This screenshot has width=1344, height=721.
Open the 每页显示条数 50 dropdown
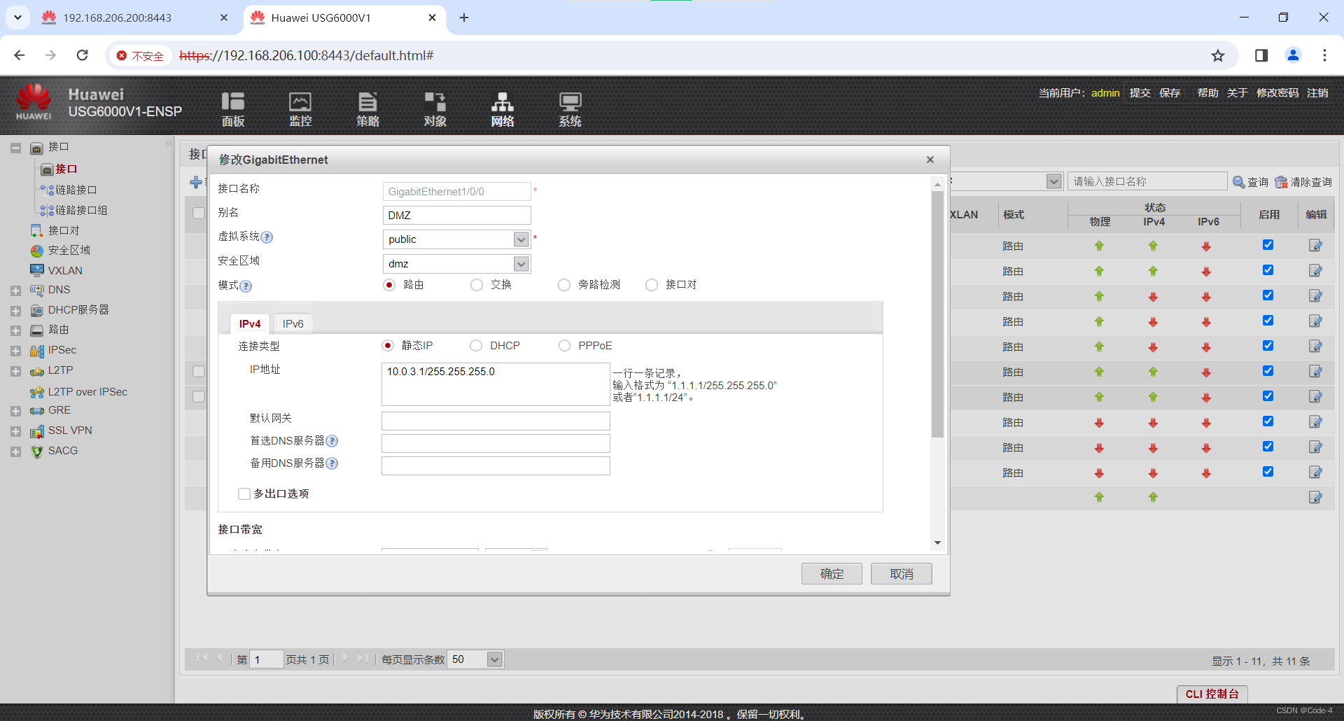pyautogui.click(x=494, y=659)
